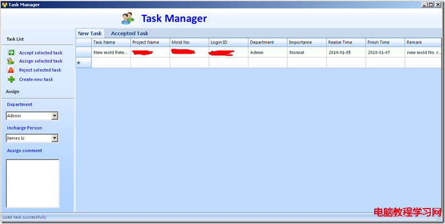Open Assign selected task link
445x224 pixels.
click(41, 61)
